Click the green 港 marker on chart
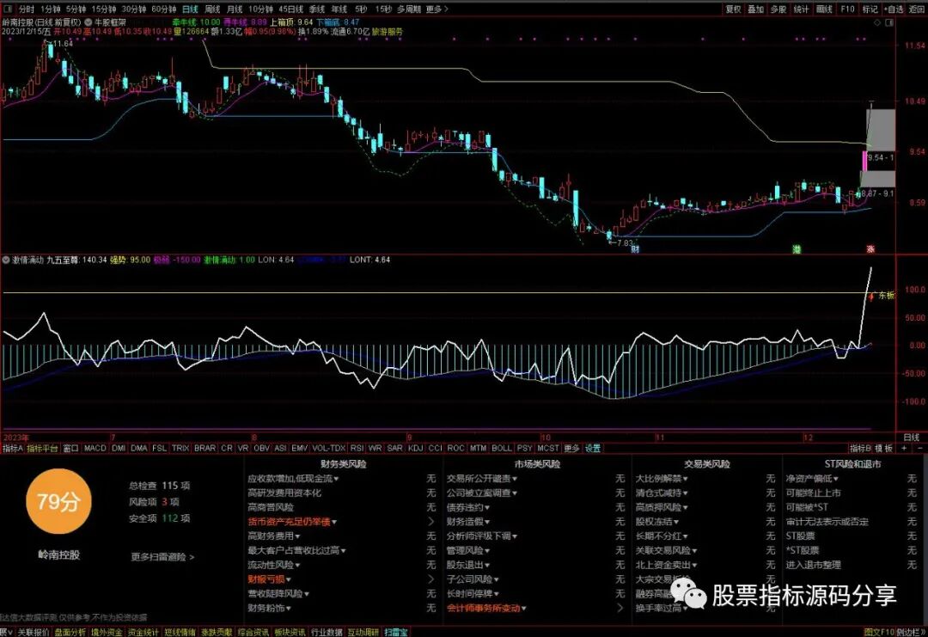The image size is (928, 637). (x=797, y=249)
